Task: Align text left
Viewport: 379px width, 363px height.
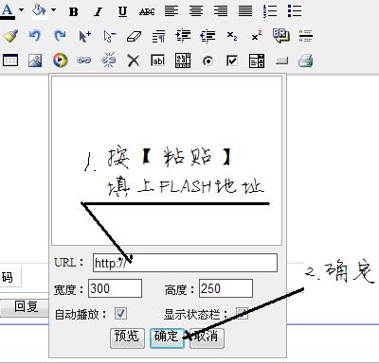Action: [171, 11]
